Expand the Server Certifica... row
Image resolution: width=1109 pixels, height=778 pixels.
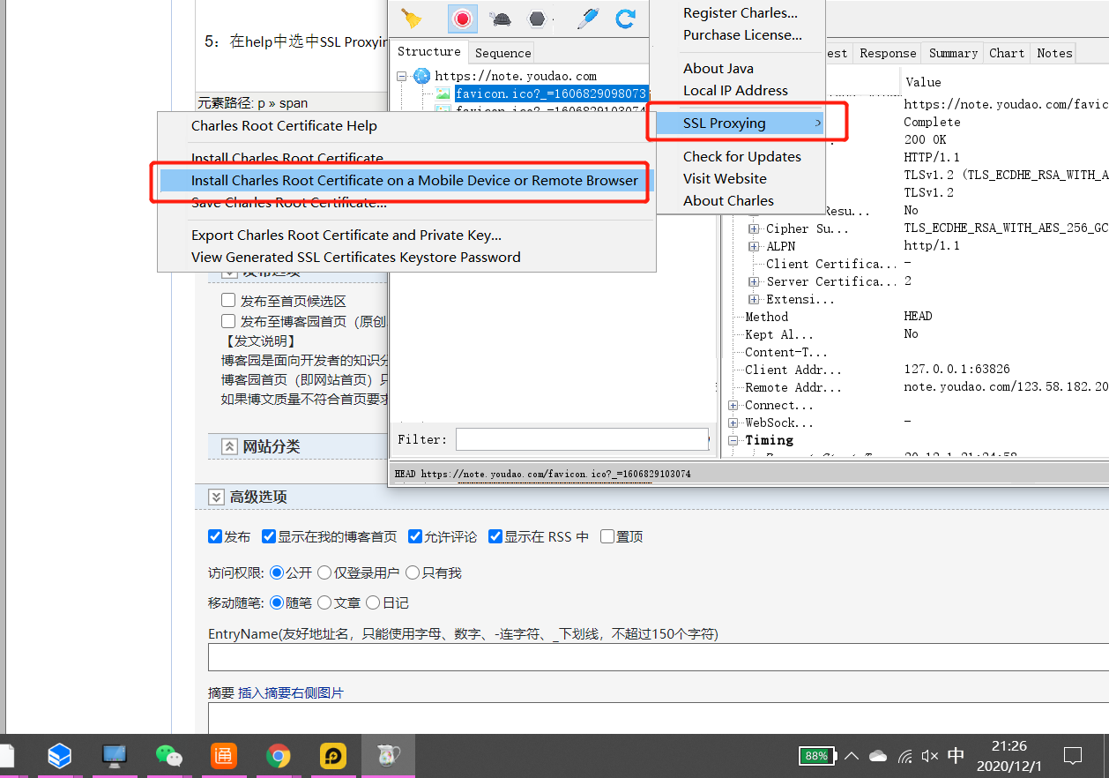click(754, 281)
